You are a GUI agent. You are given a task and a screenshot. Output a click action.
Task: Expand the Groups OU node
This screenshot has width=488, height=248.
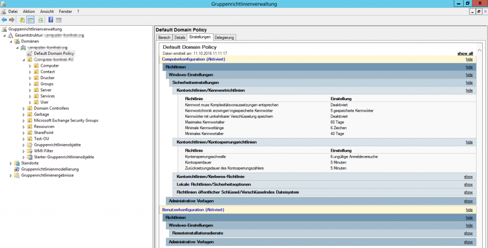(30, 84)
